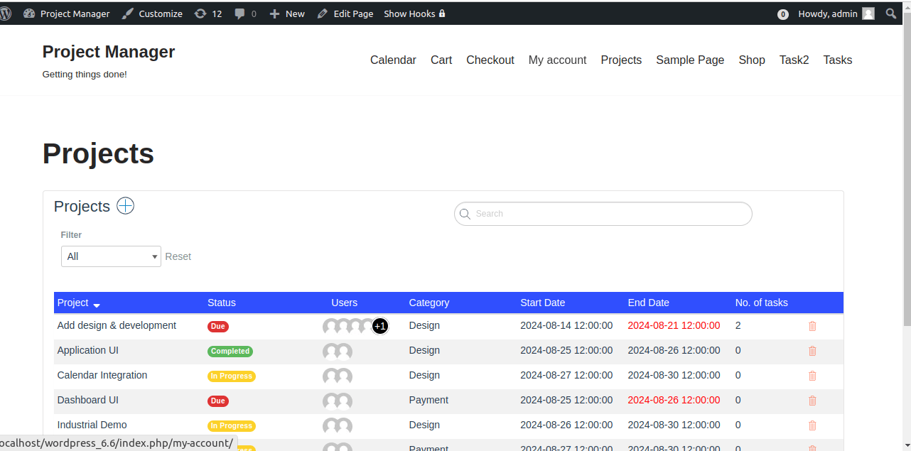Open the Cart page
The height and width of the screenshot is (451, 911).
click(441, 60)
